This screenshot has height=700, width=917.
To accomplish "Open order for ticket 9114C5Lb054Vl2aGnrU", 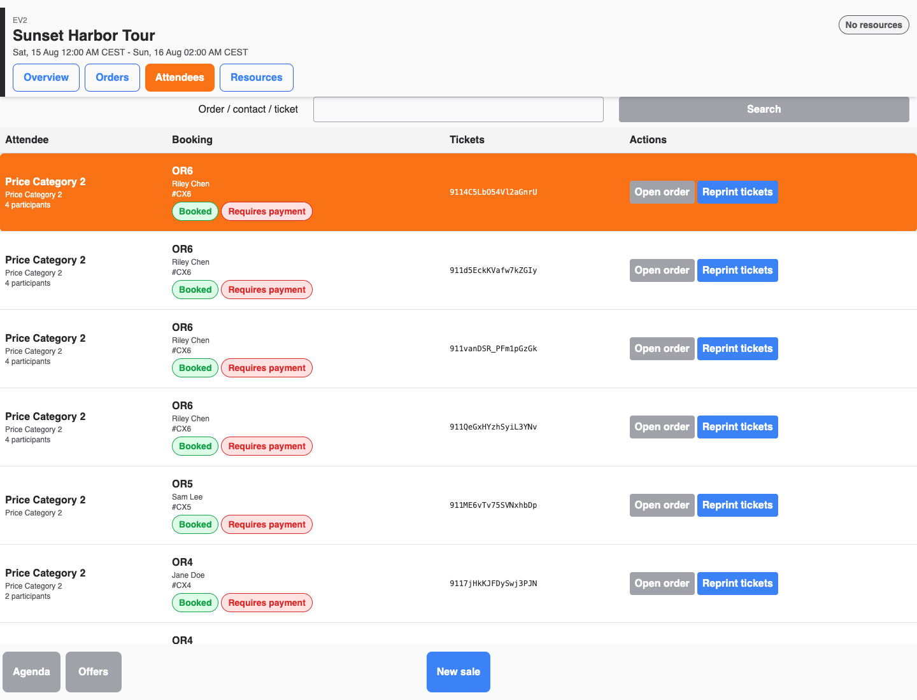I will click(662, 192).
